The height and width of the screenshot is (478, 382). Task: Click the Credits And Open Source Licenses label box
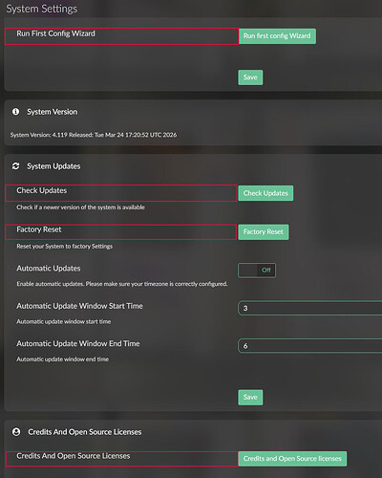[x=122, y=459]
